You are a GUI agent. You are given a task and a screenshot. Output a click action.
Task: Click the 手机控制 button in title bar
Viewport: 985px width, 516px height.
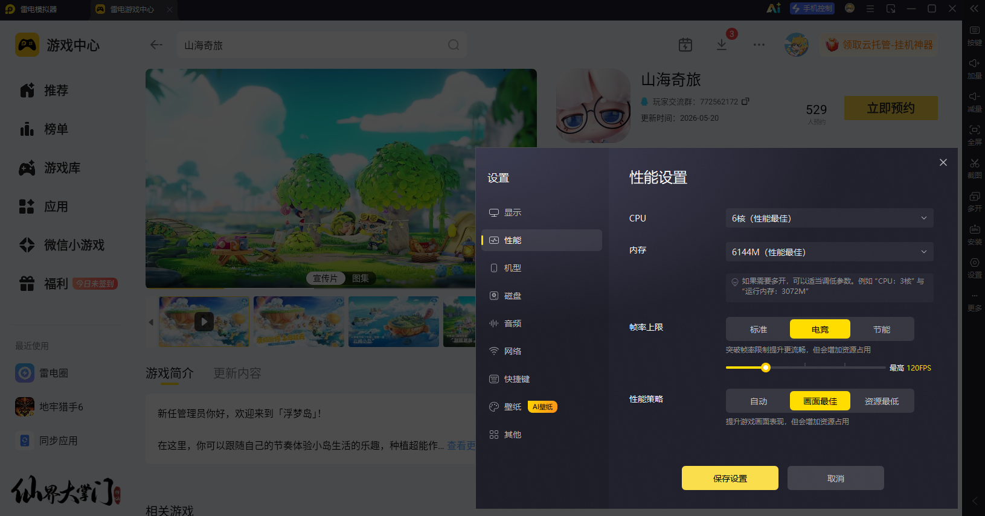[x=812, y=8]
